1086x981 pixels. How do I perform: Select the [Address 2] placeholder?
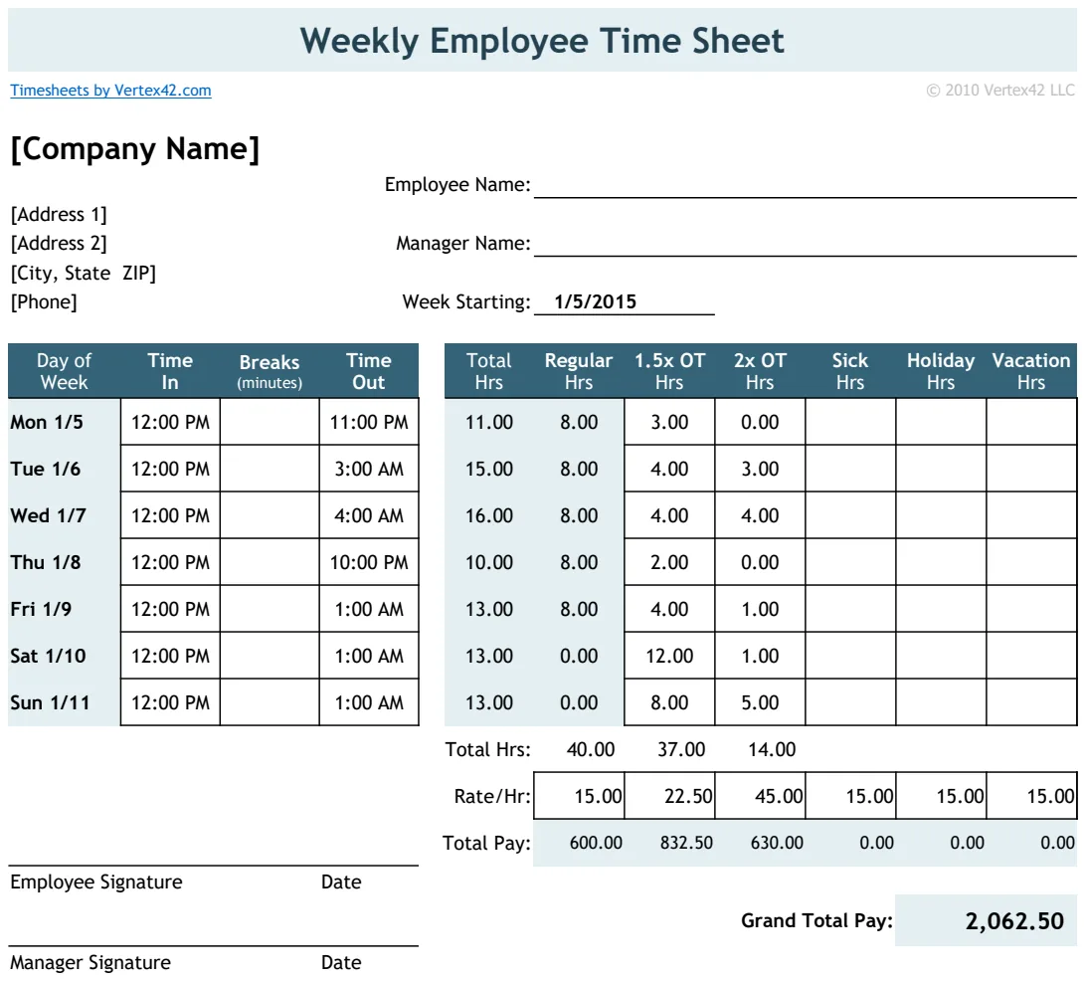59,244
